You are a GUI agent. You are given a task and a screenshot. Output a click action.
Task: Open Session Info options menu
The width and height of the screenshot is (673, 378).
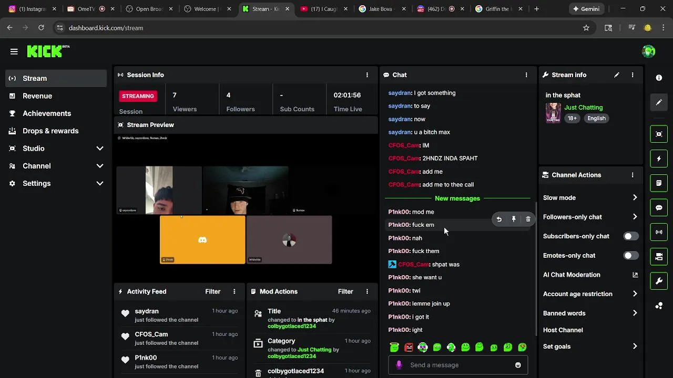[x=367, y=75]
